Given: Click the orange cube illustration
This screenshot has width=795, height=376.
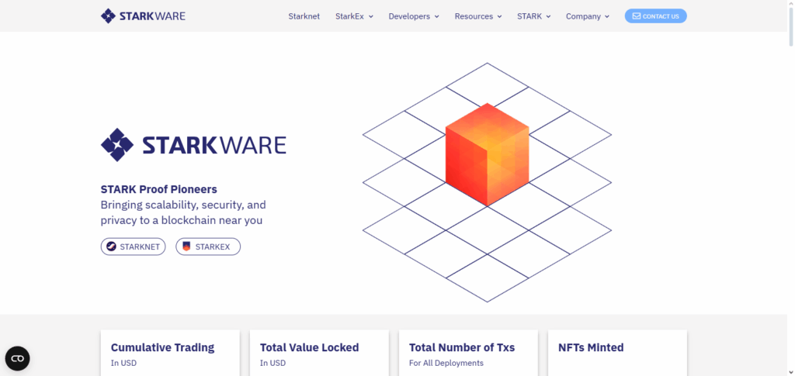Looking at the screenshot, I should tap(487, 154).
